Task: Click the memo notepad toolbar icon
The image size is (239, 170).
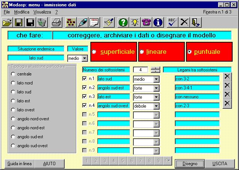Action: click(x=94, y=22)
